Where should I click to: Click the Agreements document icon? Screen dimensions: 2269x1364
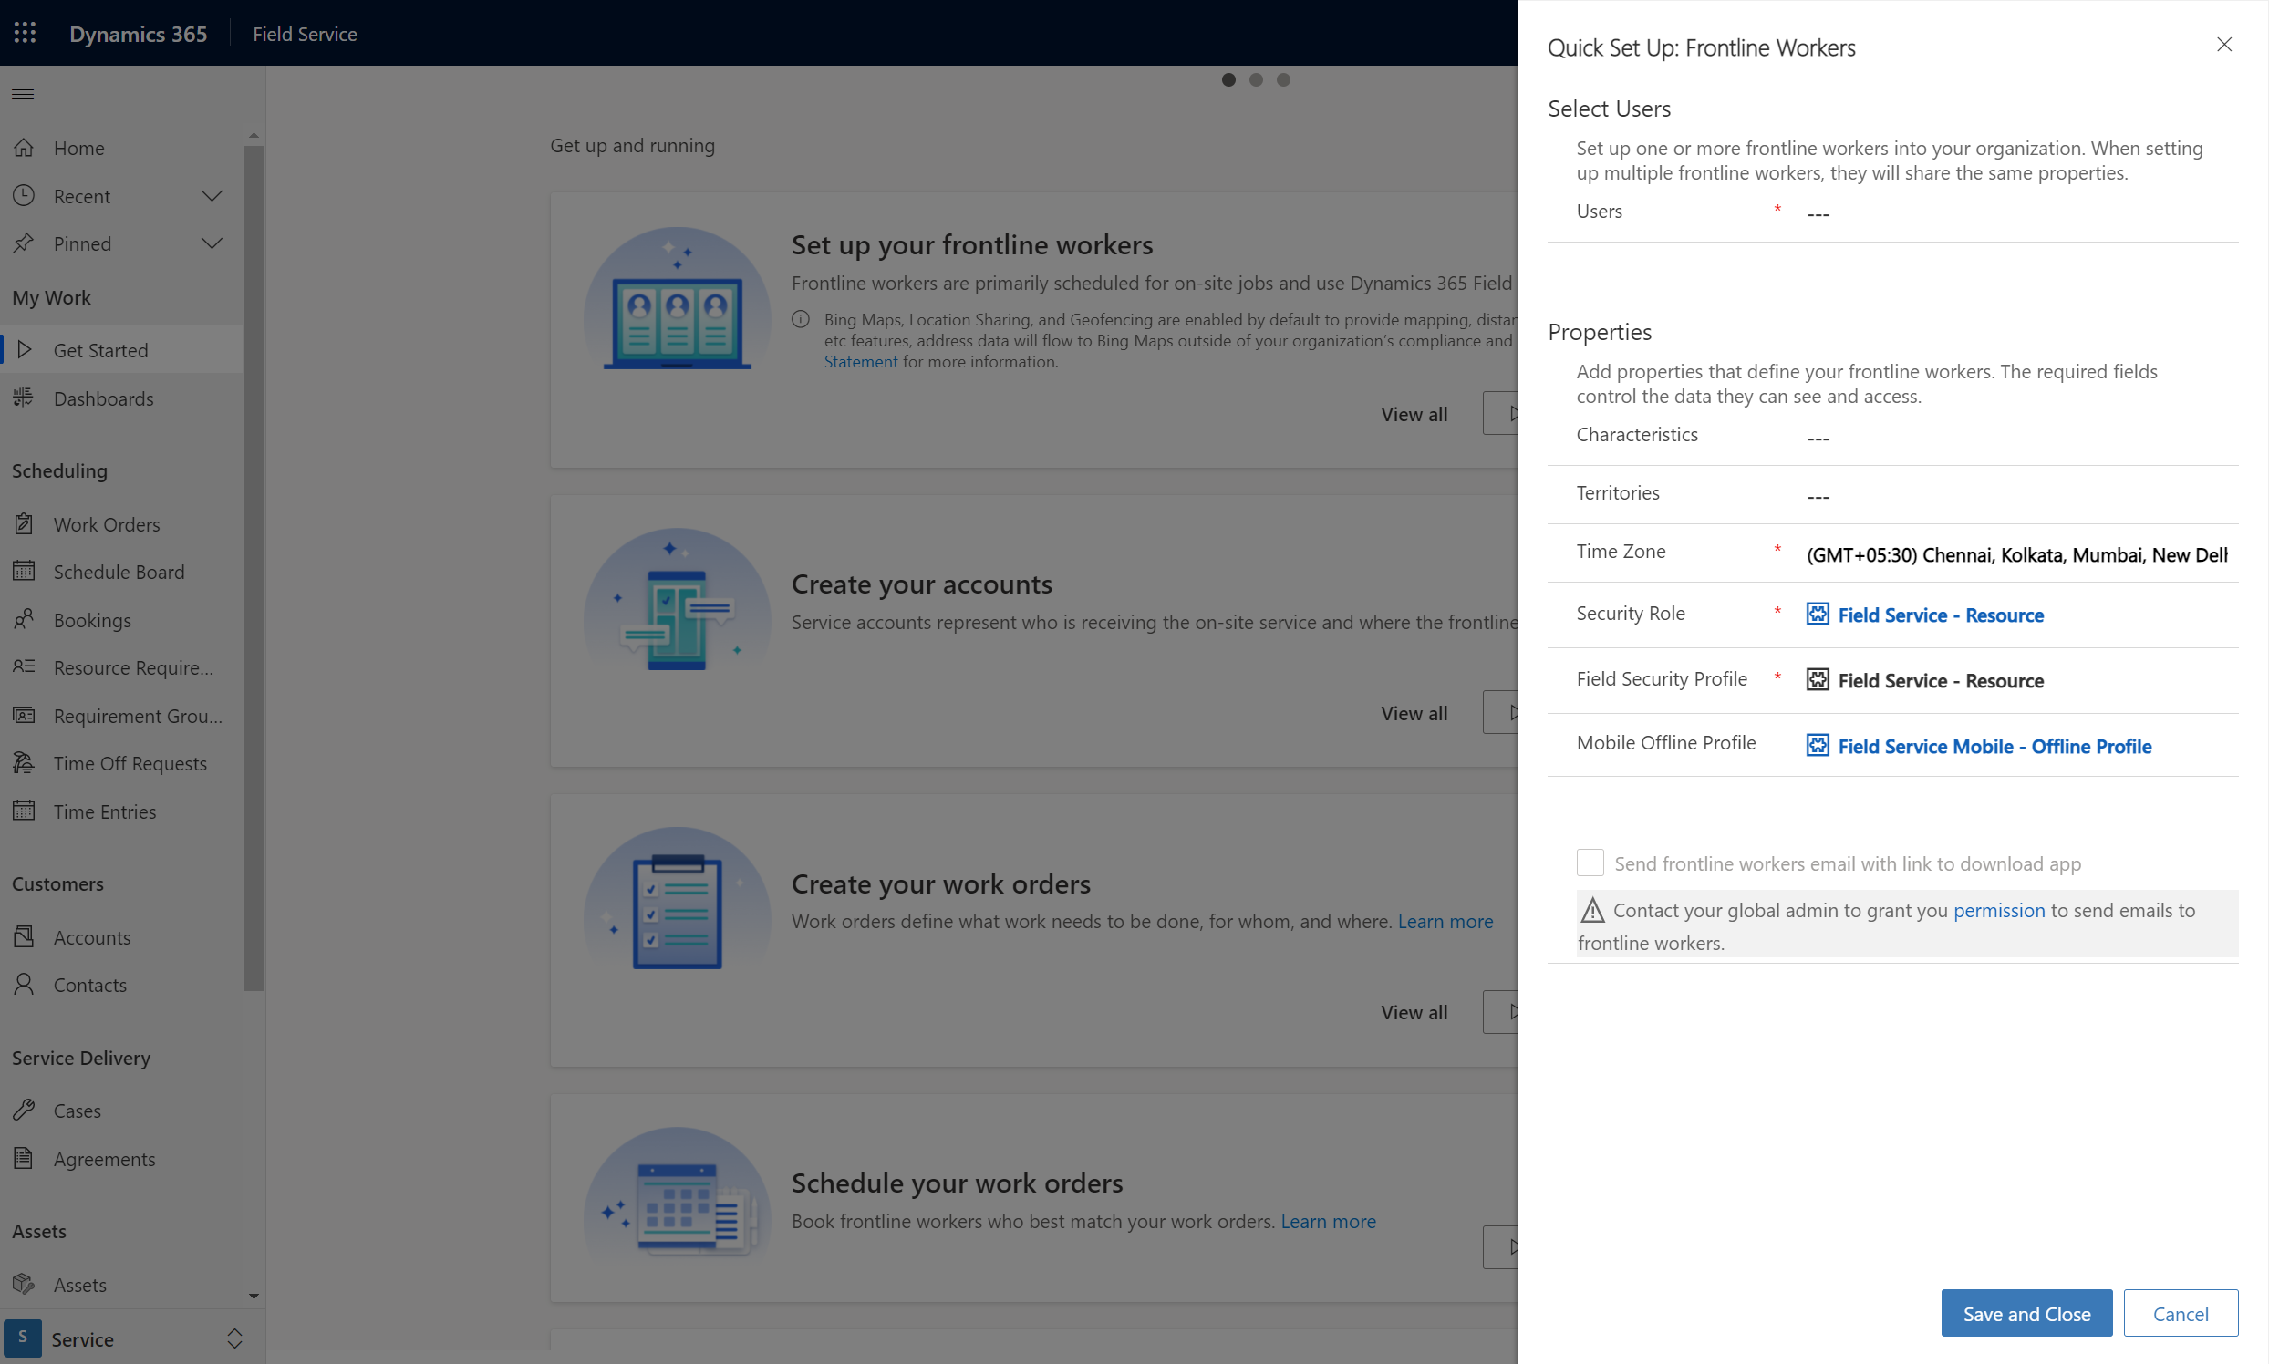coord(24,1158)
